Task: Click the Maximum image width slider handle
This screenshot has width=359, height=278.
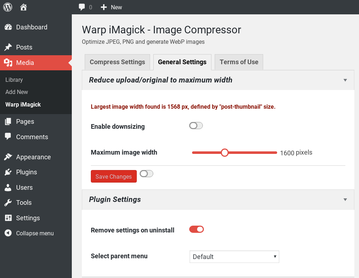Action: pyautogui.click(x=225, y=153)
